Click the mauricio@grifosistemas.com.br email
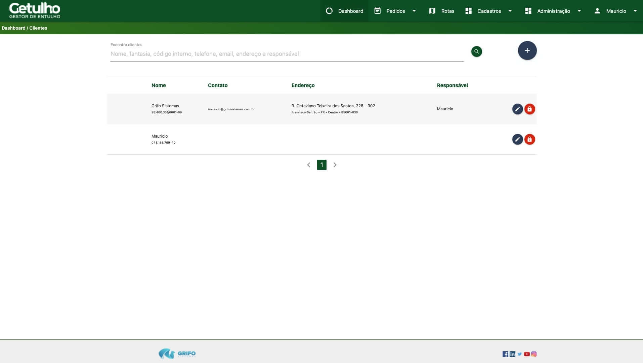The image size is (643, 363). pos(231,109)
